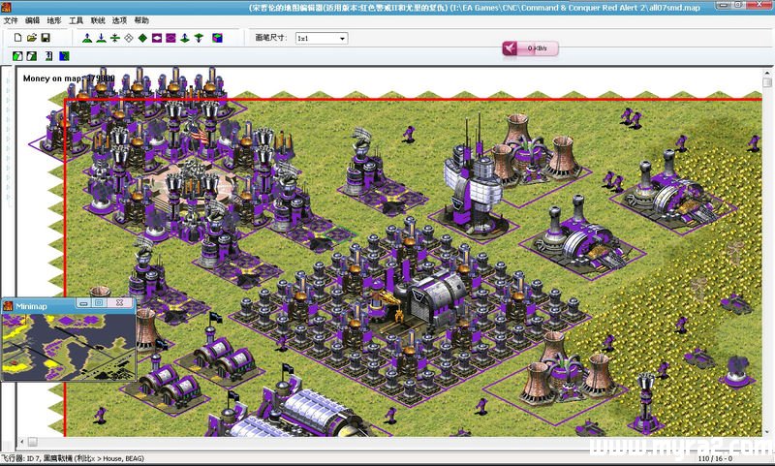This screenshot has height=466, width=775.
Task: Click the white hollow diamond tile tool
Action: 129,38
